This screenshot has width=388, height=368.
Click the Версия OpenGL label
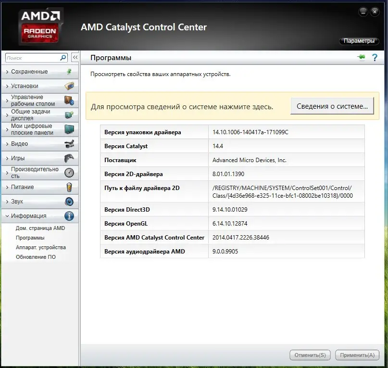(x=126, y=224)
